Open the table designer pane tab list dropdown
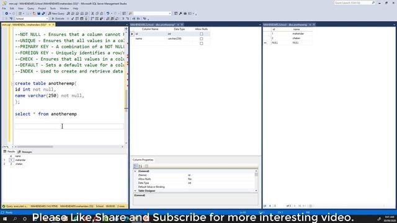Screen dimensions: 397x223 point(260,25)
